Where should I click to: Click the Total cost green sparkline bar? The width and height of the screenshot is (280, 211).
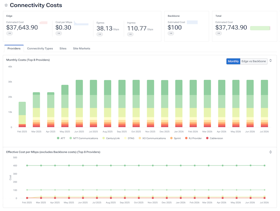260,28
